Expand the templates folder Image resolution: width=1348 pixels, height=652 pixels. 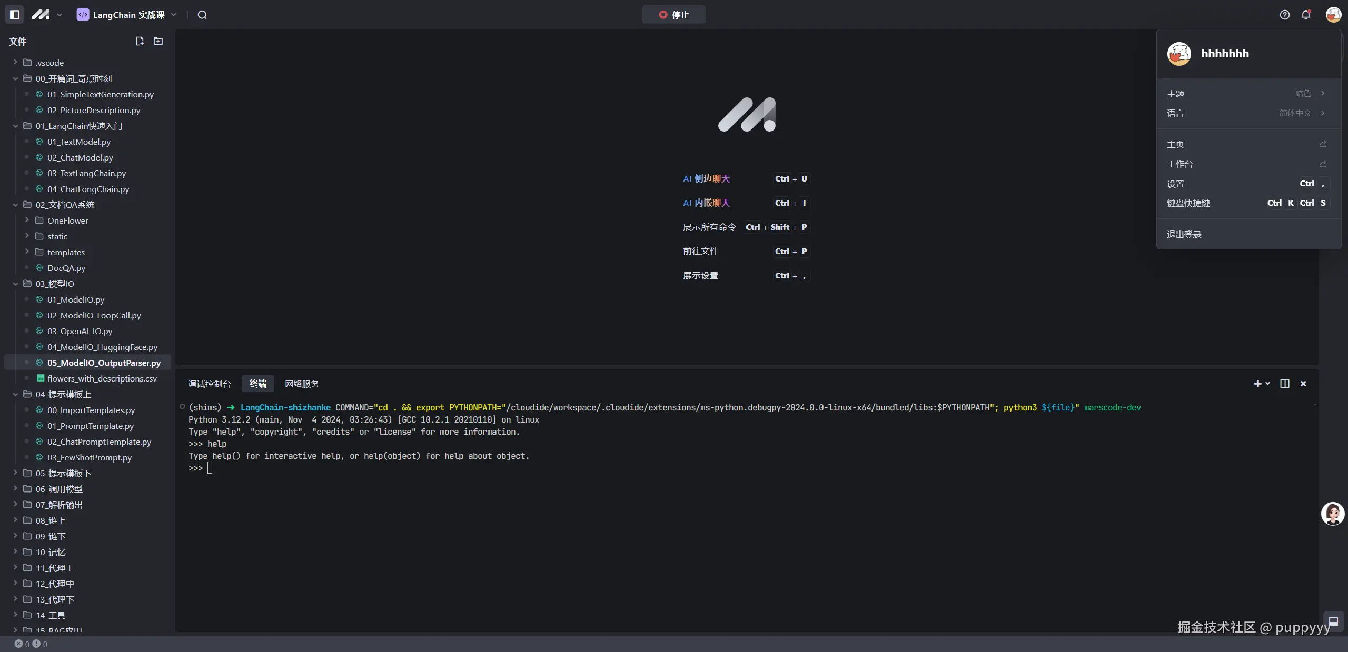[x=66, y=252]
